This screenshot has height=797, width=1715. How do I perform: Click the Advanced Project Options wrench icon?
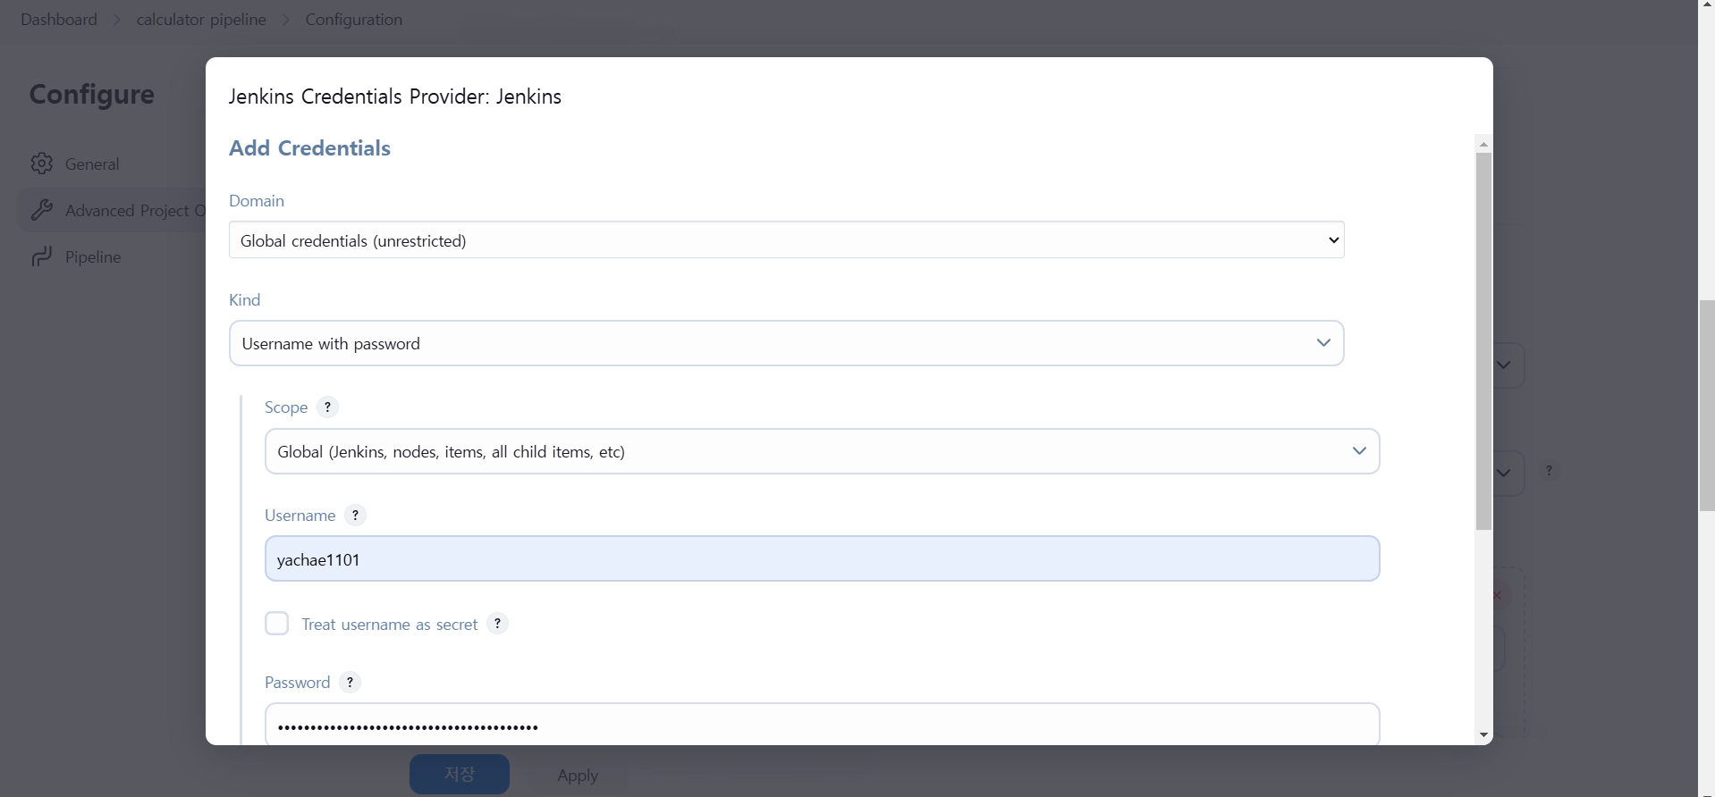[x=42, y=210]
